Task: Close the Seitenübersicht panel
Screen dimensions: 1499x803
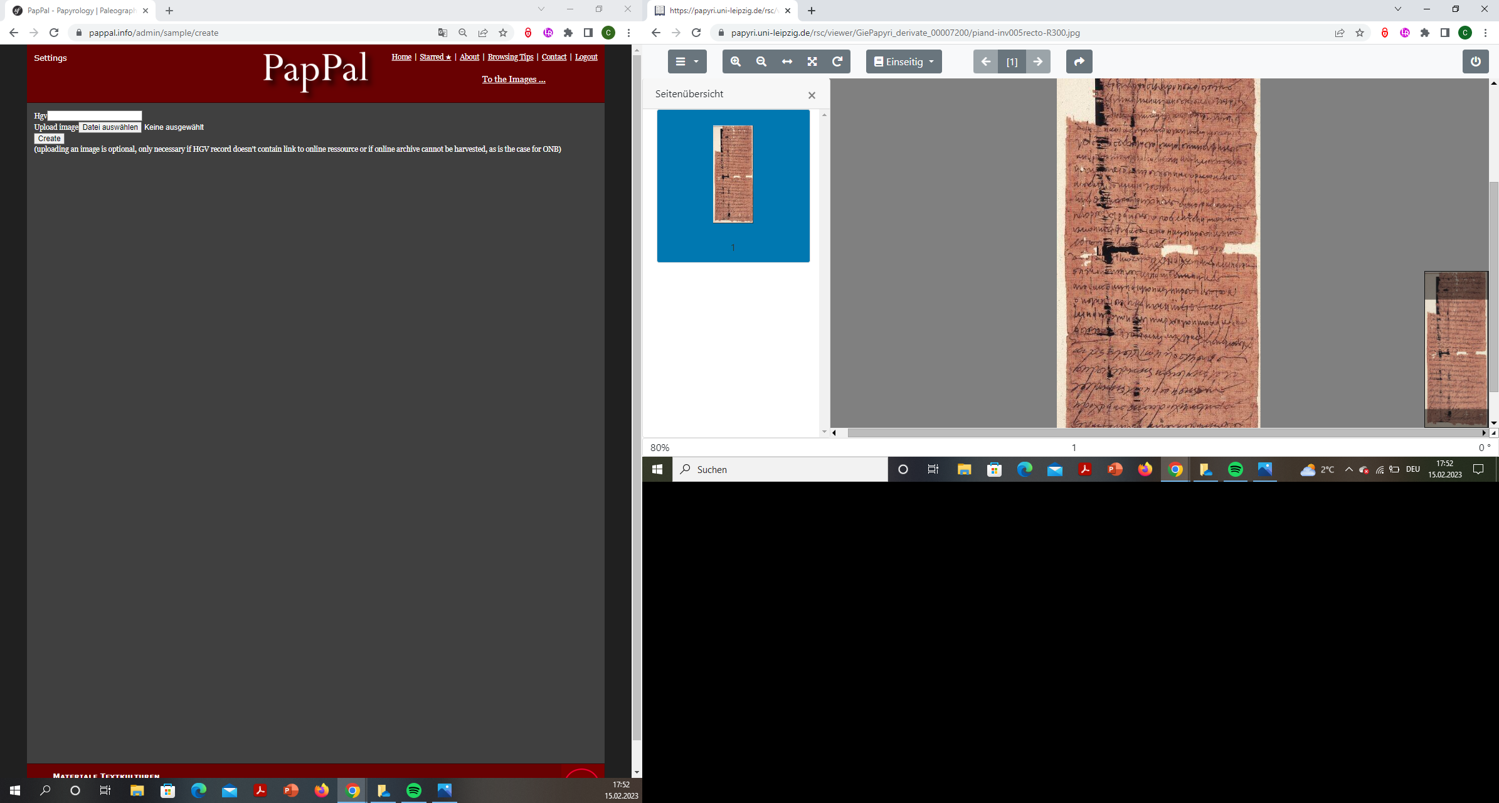Action: pyautogui.click(x=812, y=95)
